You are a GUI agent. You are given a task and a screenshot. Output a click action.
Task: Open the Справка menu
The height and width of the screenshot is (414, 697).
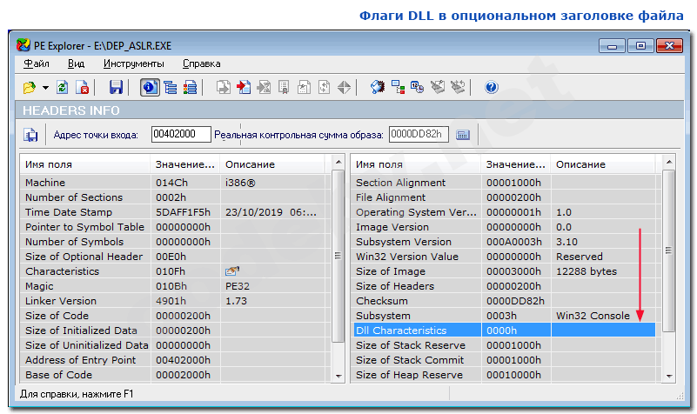pyautogui.click(x=201, y=63)
